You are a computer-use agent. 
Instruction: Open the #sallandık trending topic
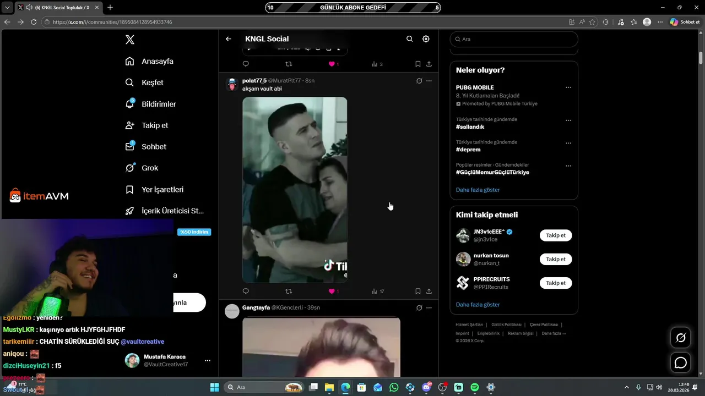(x=470, y=127)
